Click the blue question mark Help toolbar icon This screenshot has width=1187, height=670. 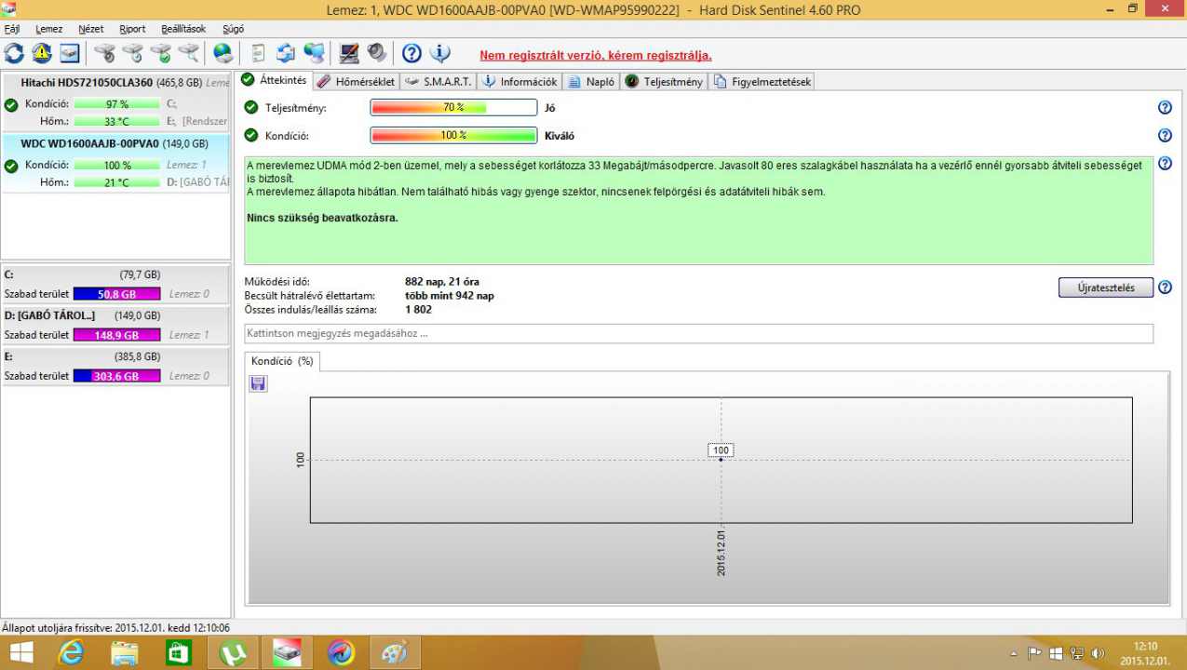coord(411,53)
